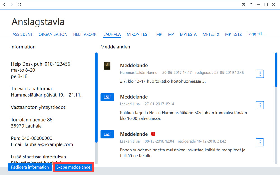Click the red important alert icon
The height and width of the screenshot is (175, 280).
[153, 134]
